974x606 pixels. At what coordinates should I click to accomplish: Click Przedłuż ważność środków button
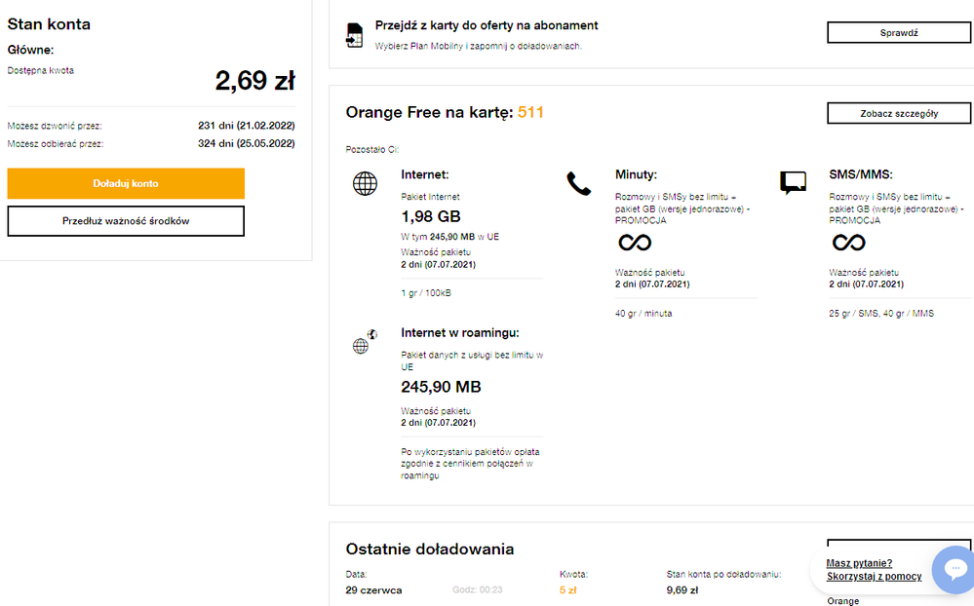click(126, 221)
